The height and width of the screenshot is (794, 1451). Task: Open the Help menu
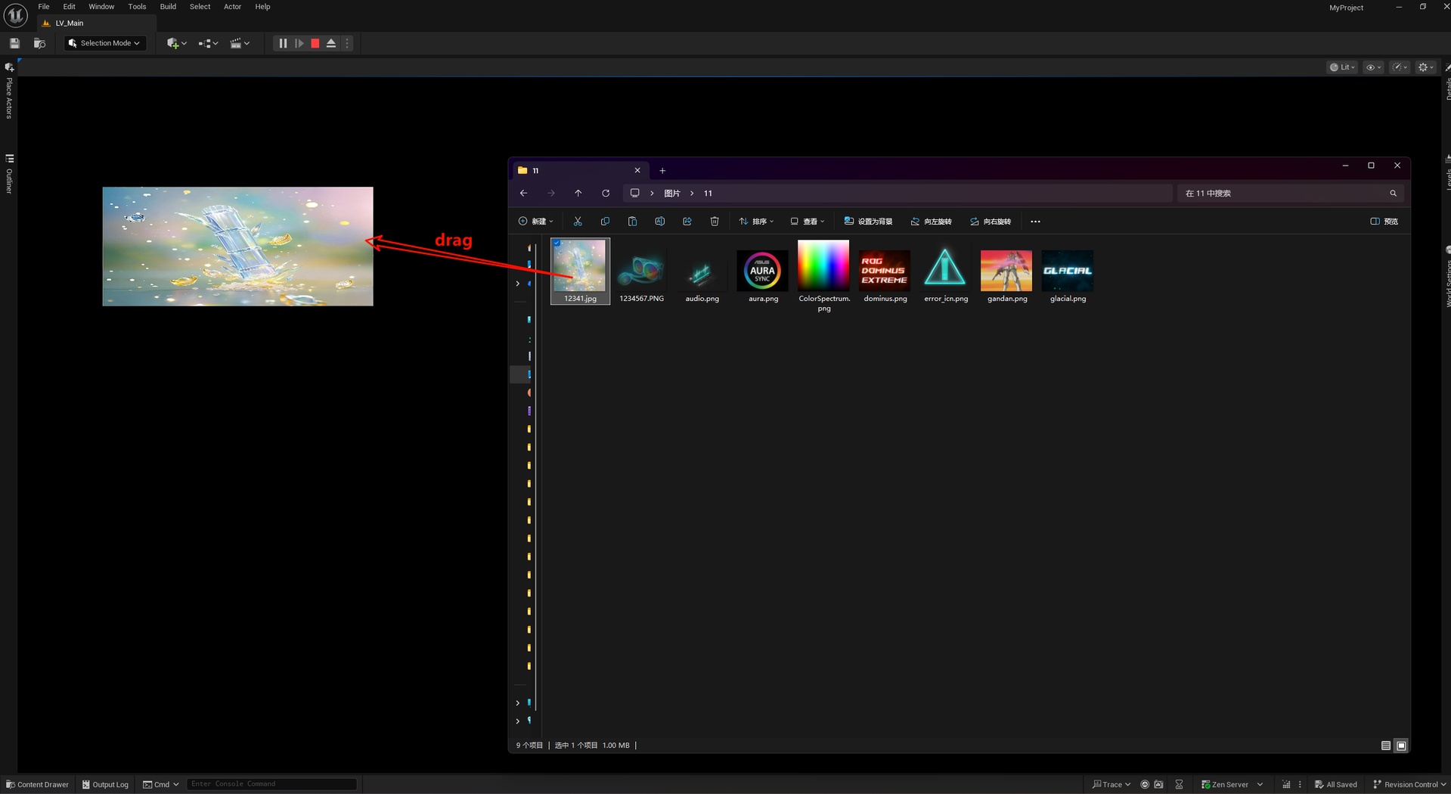point(262,7)
